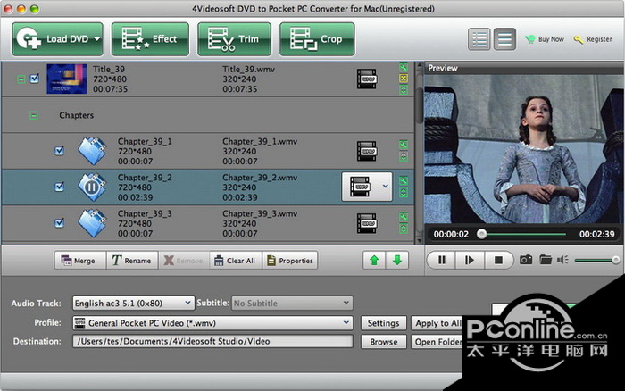This screenshot has width=625, height=391.
Task: Expand the Profile combo box
Action: pyautogui.click(x=346, y=323)
